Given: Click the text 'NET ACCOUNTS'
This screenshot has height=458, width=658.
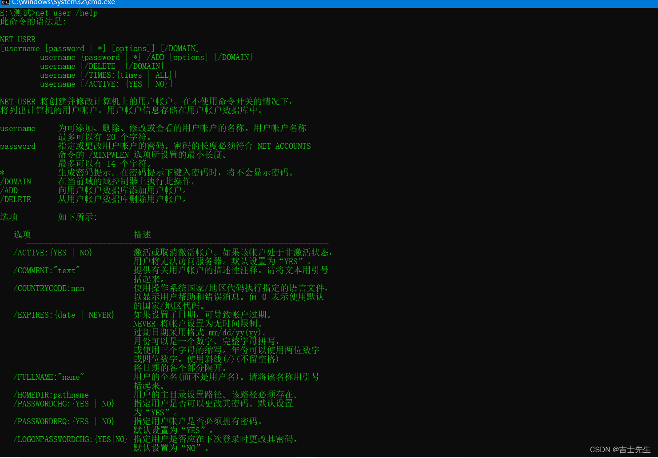Looking at the screenshot, I should click(x=284, y=146).
